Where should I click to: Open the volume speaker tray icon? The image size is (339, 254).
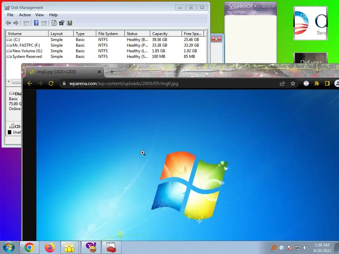pyautogui.click(x=306, y=248)
